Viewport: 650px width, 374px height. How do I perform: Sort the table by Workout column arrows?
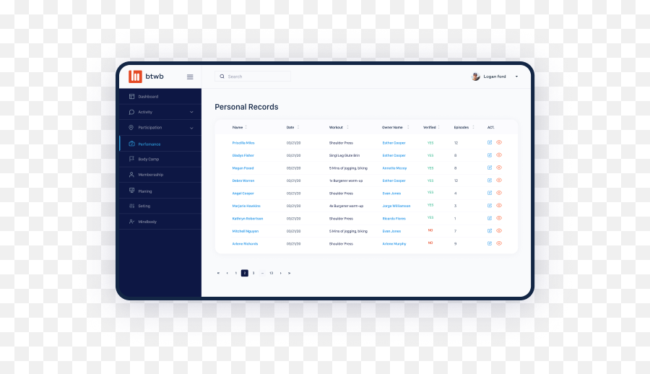[x=347, y=127]
